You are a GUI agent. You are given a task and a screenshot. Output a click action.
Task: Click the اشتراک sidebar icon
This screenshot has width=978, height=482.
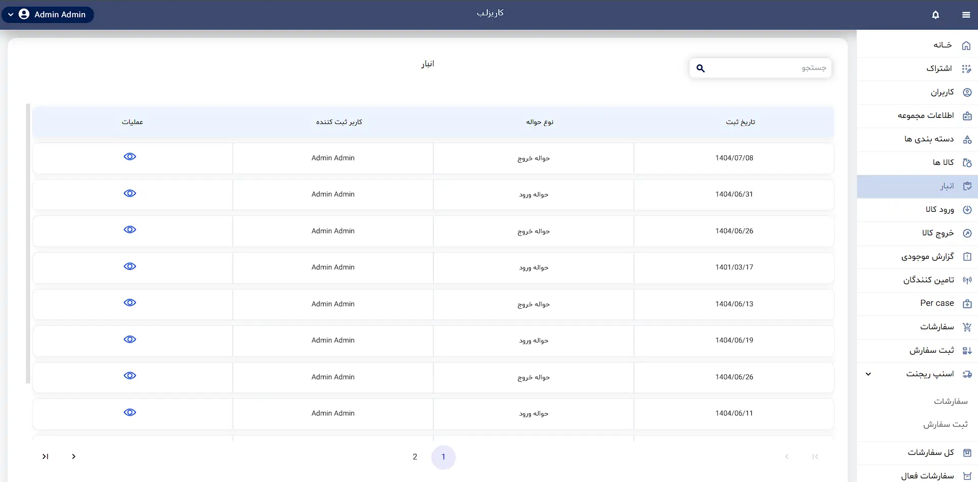click(966, 69)
